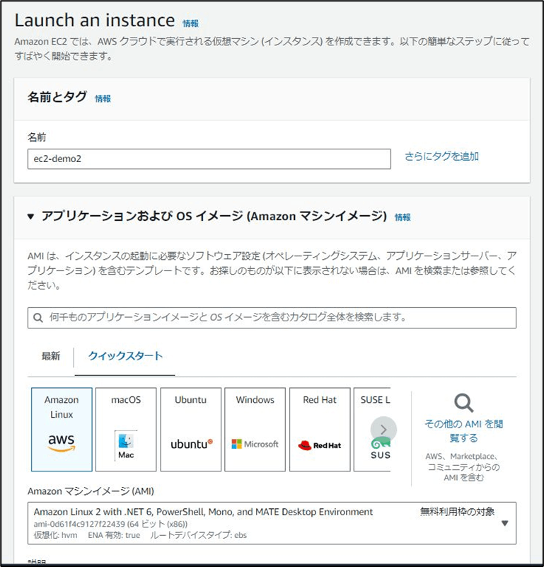Click the magnifier icon for other AMIs
This screenshot has width=544, height=567.
(x=464, y=403)
